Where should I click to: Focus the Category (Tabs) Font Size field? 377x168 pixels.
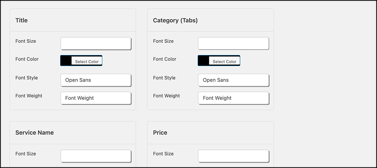tap(233, 43)
